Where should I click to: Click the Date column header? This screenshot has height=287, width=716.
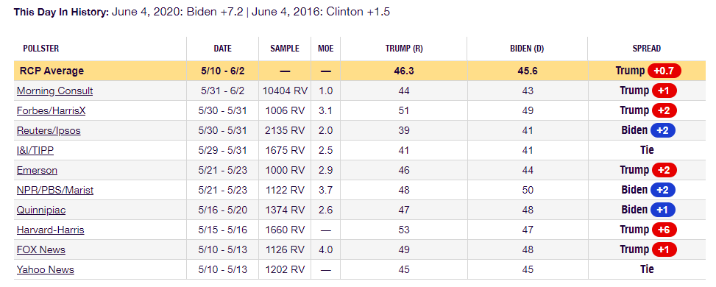coord(222,49)
